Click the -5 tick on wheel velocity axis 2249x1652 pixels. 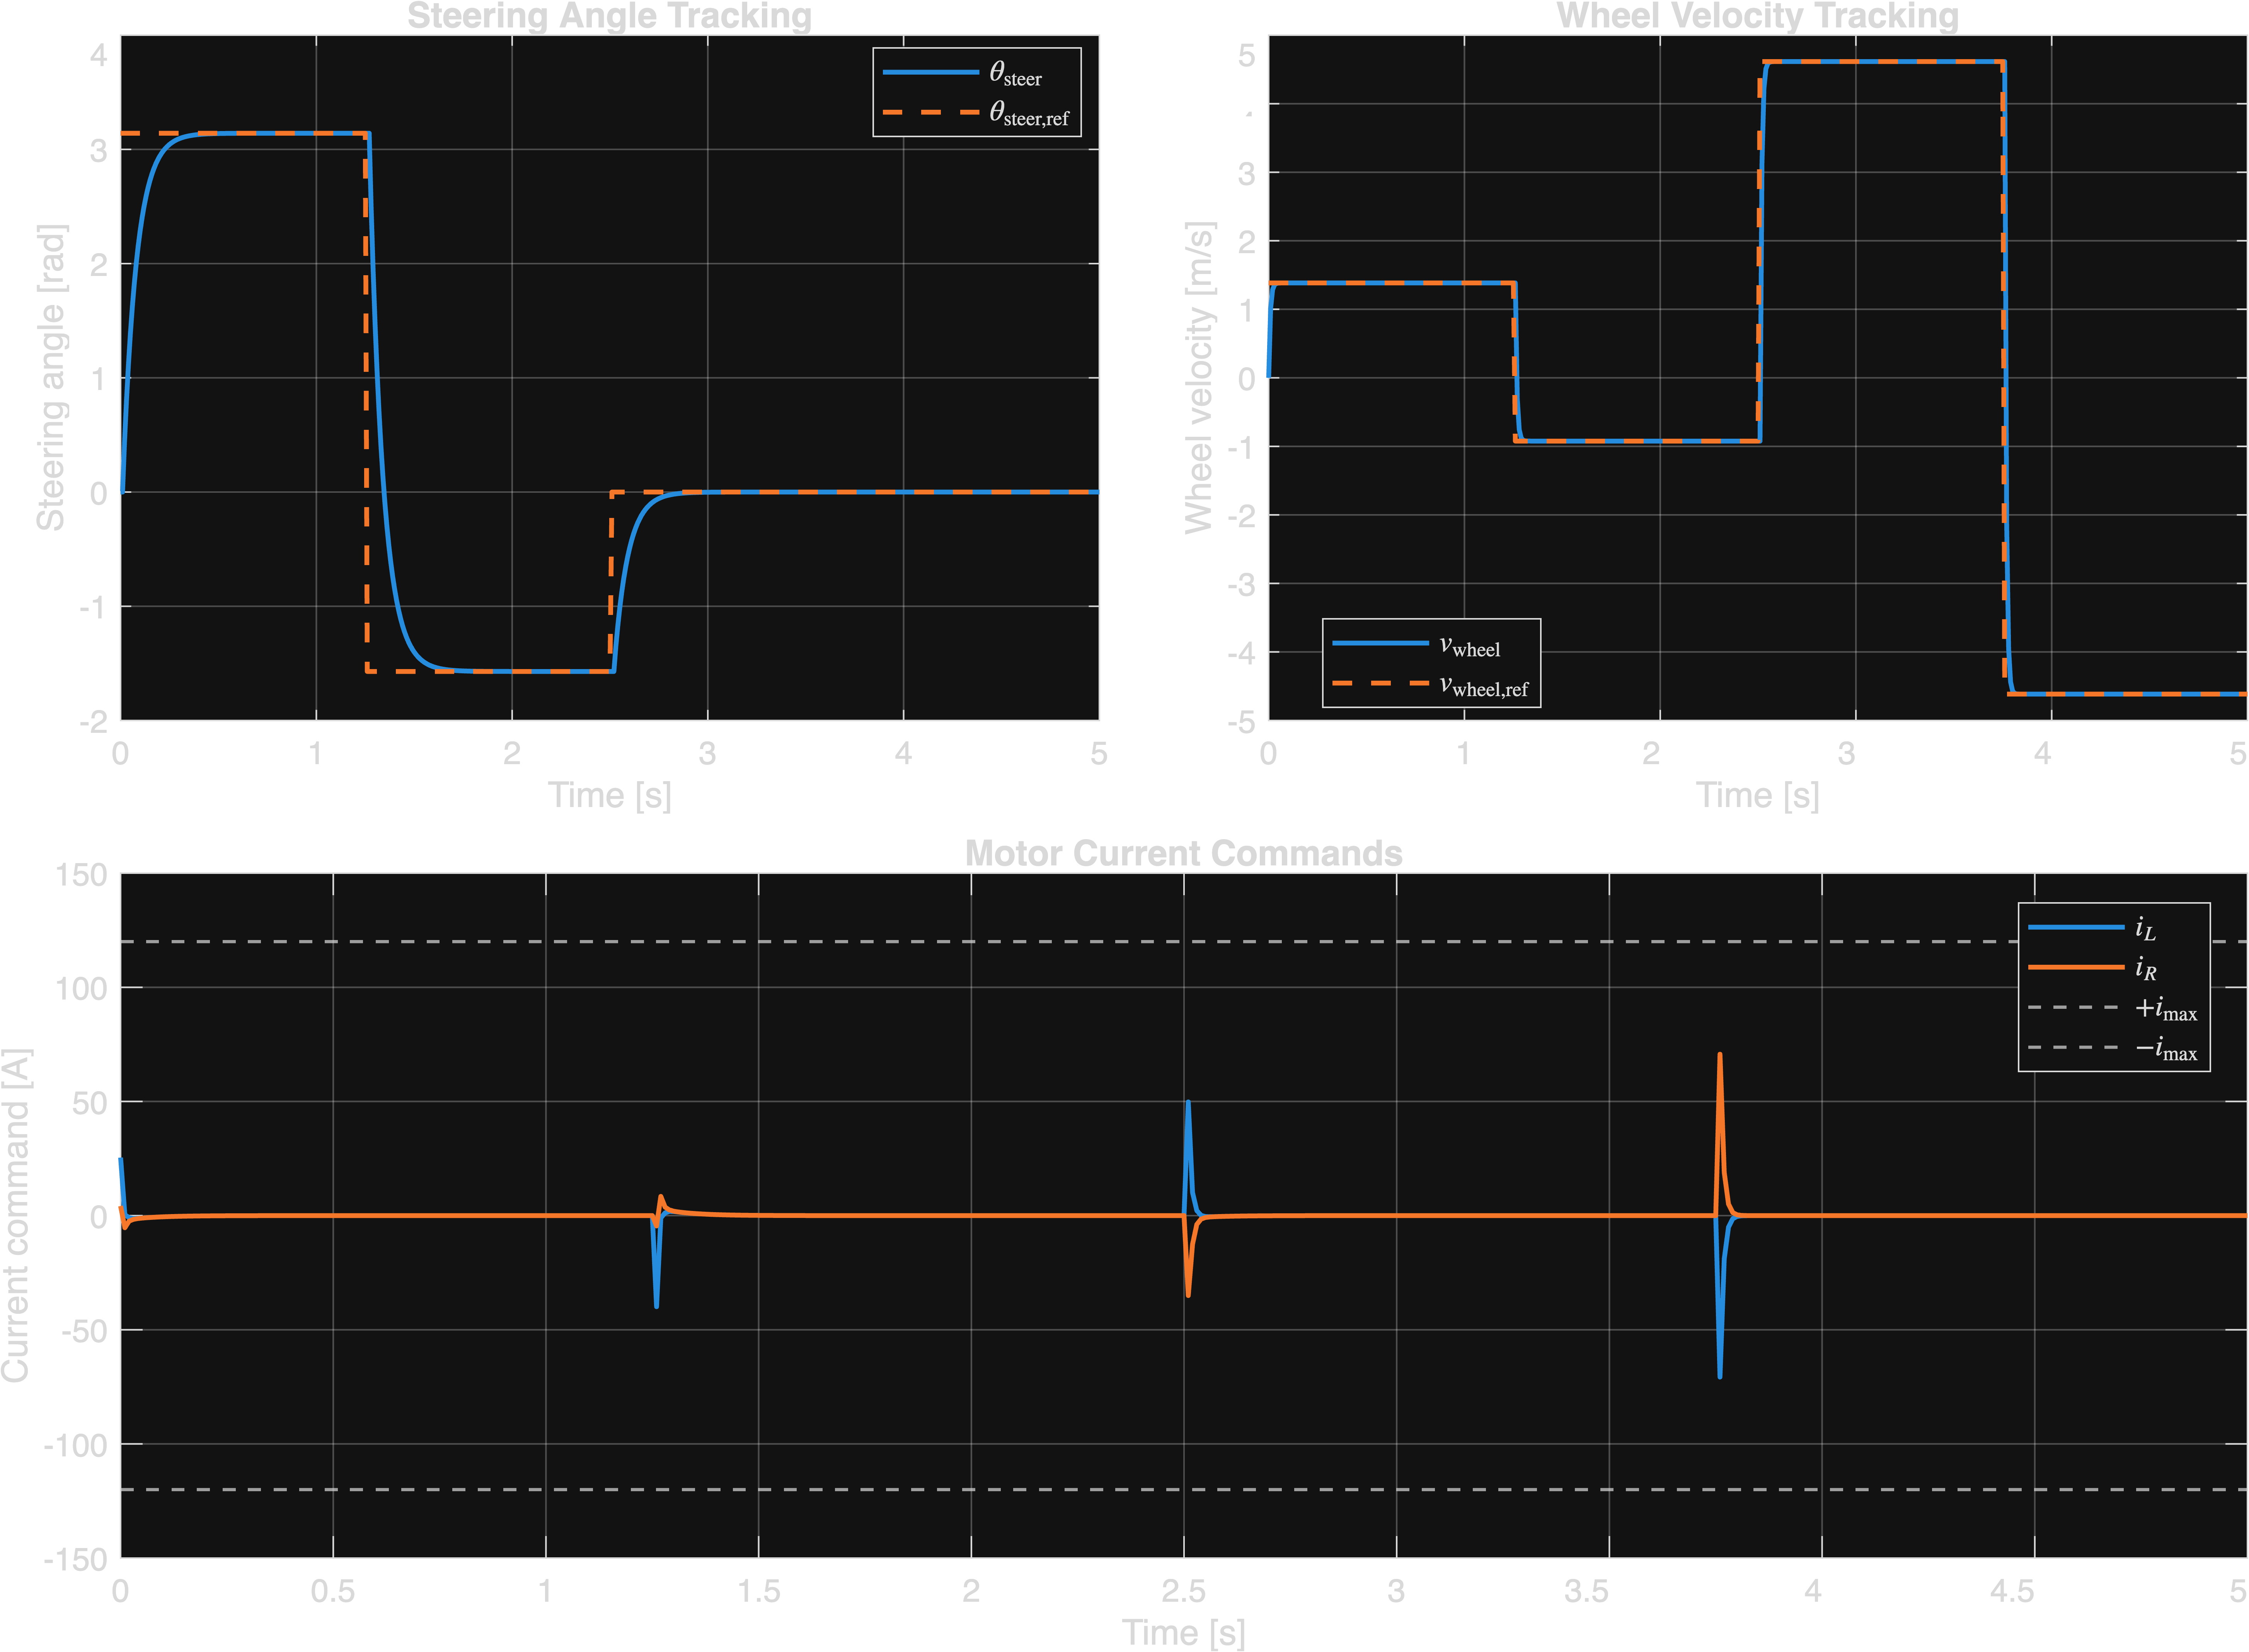point(1241,722)
